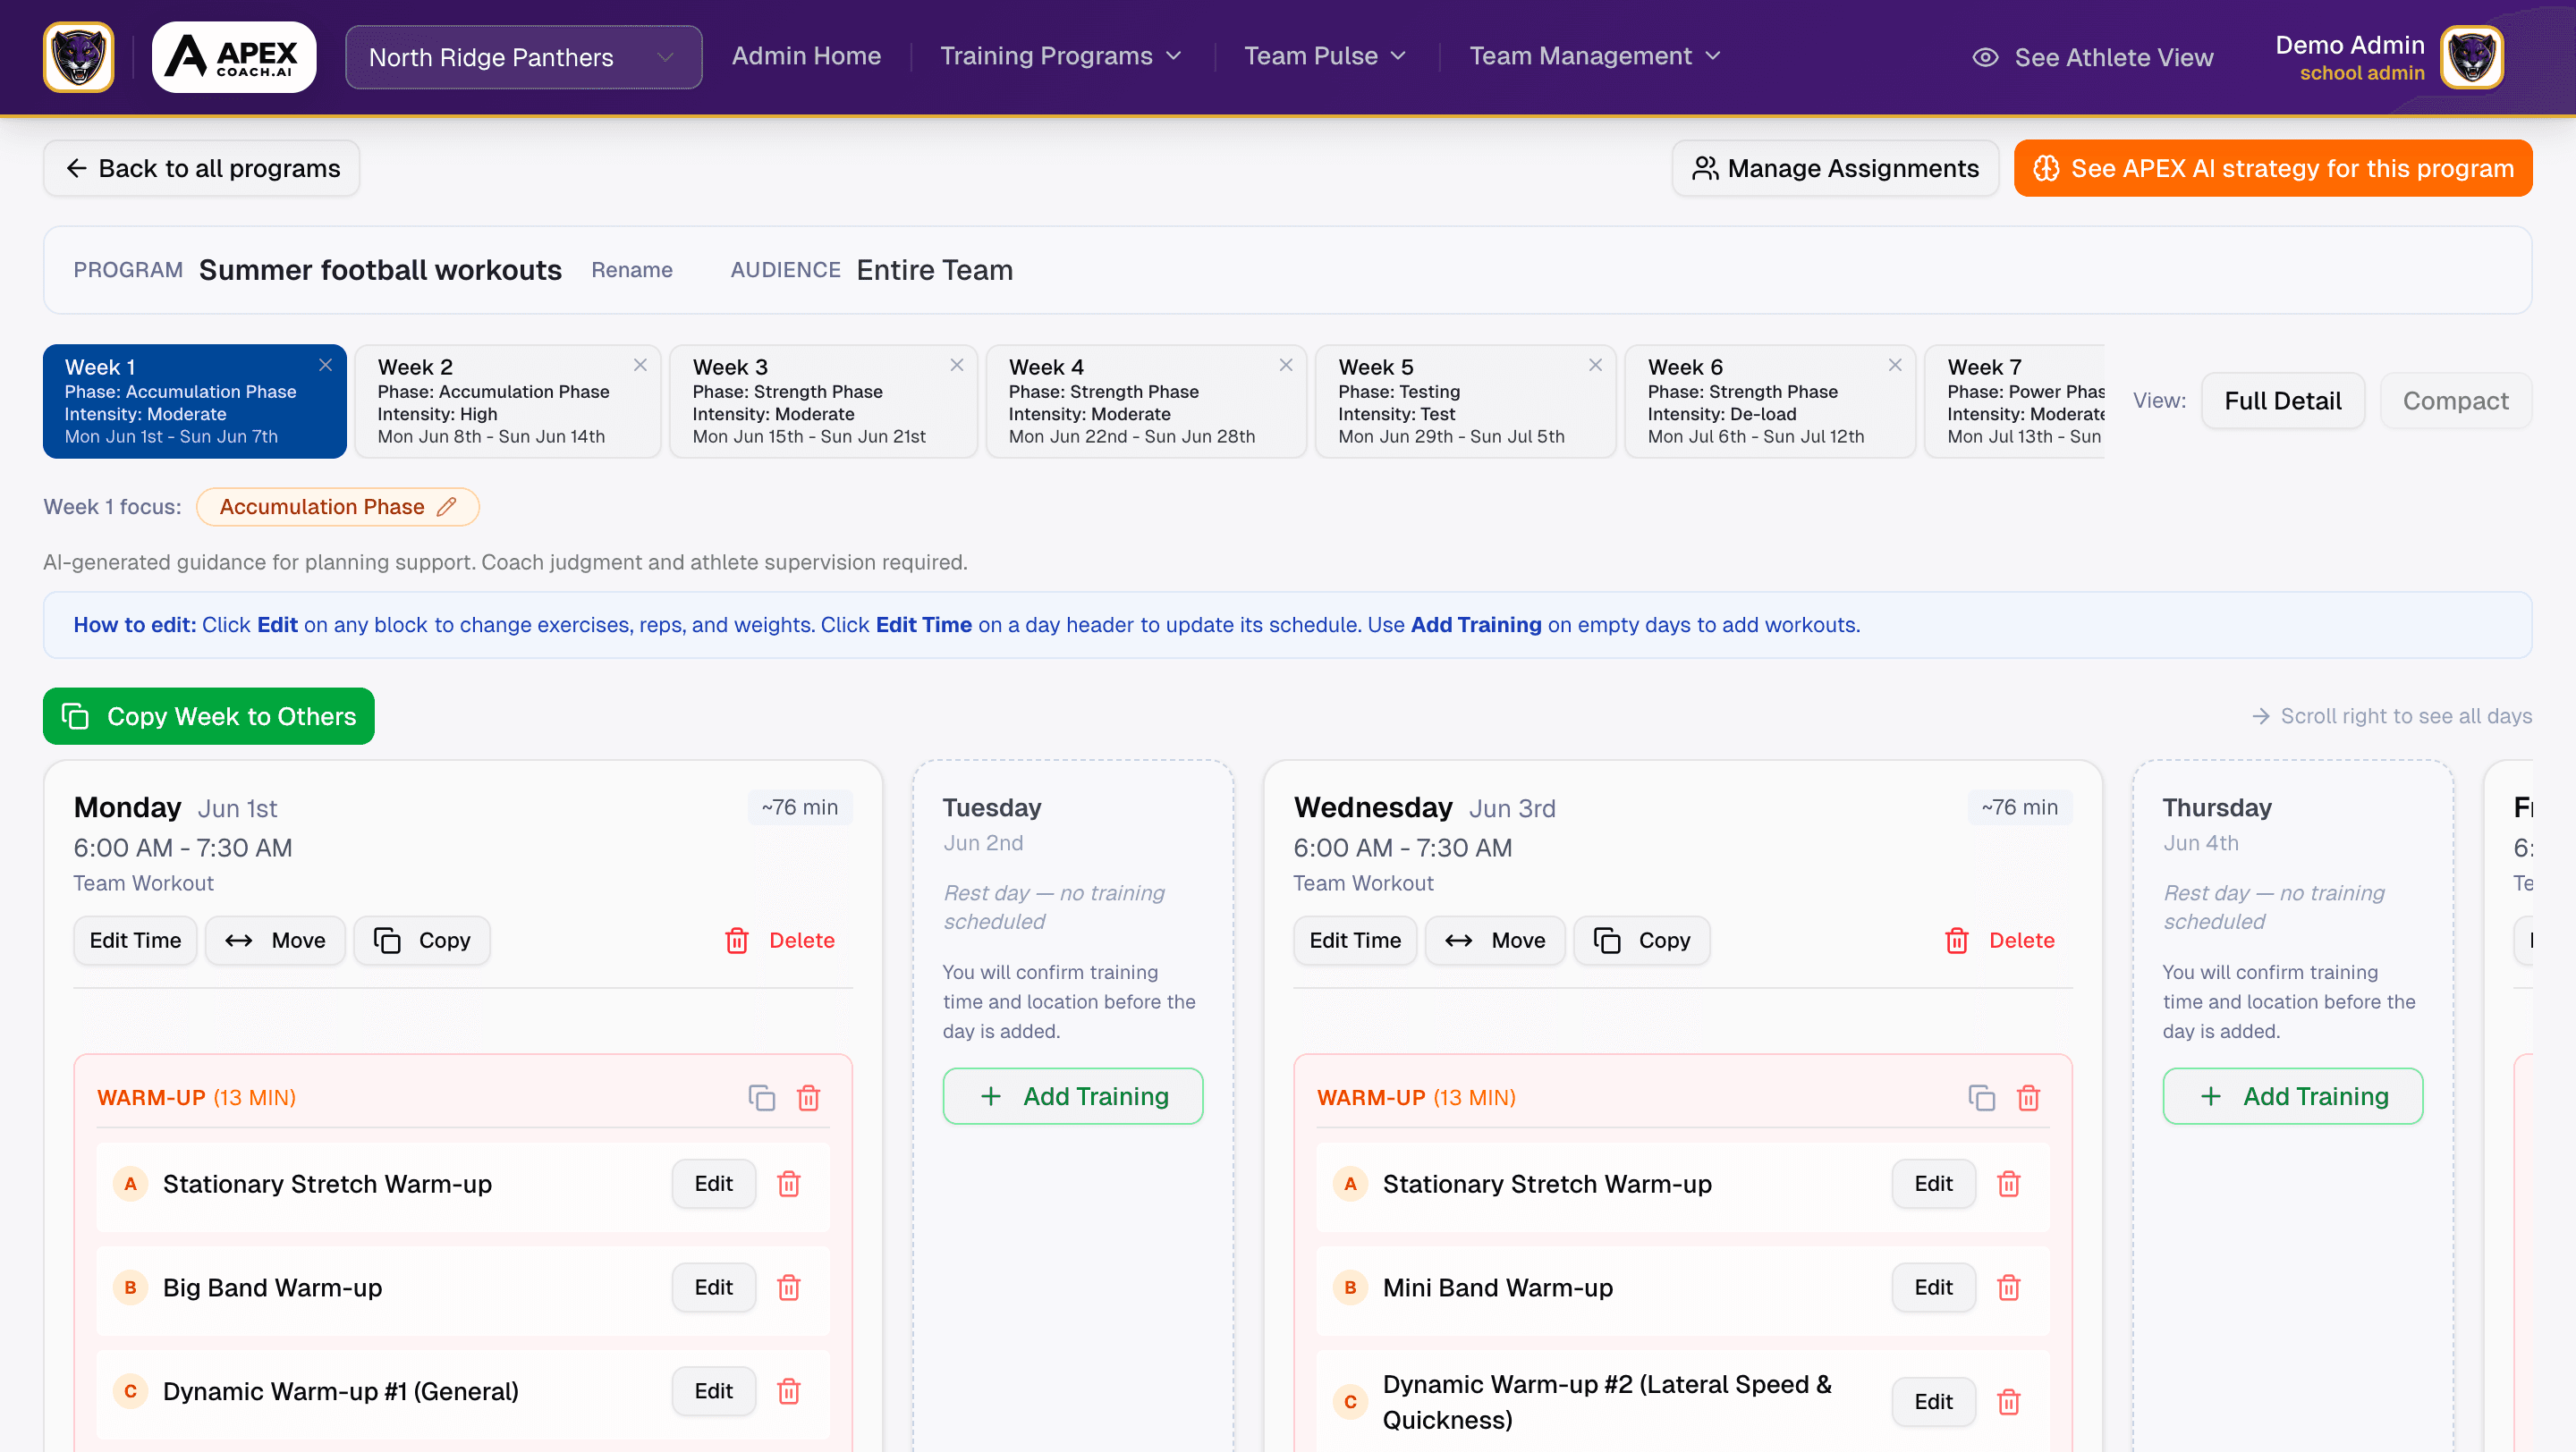This screenshot has height=1452, width=2576.
Task: Open the APEX Coach.AI logo
Action: click(x=233, y=56)
